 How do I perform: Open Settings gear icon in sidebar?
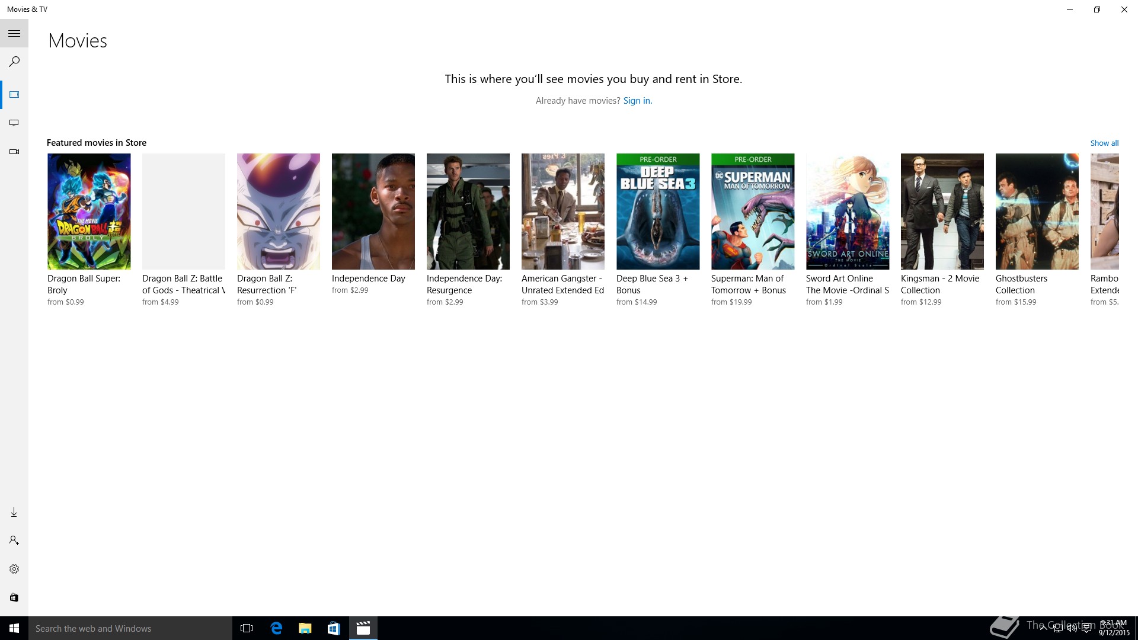(x=14, y=569)
